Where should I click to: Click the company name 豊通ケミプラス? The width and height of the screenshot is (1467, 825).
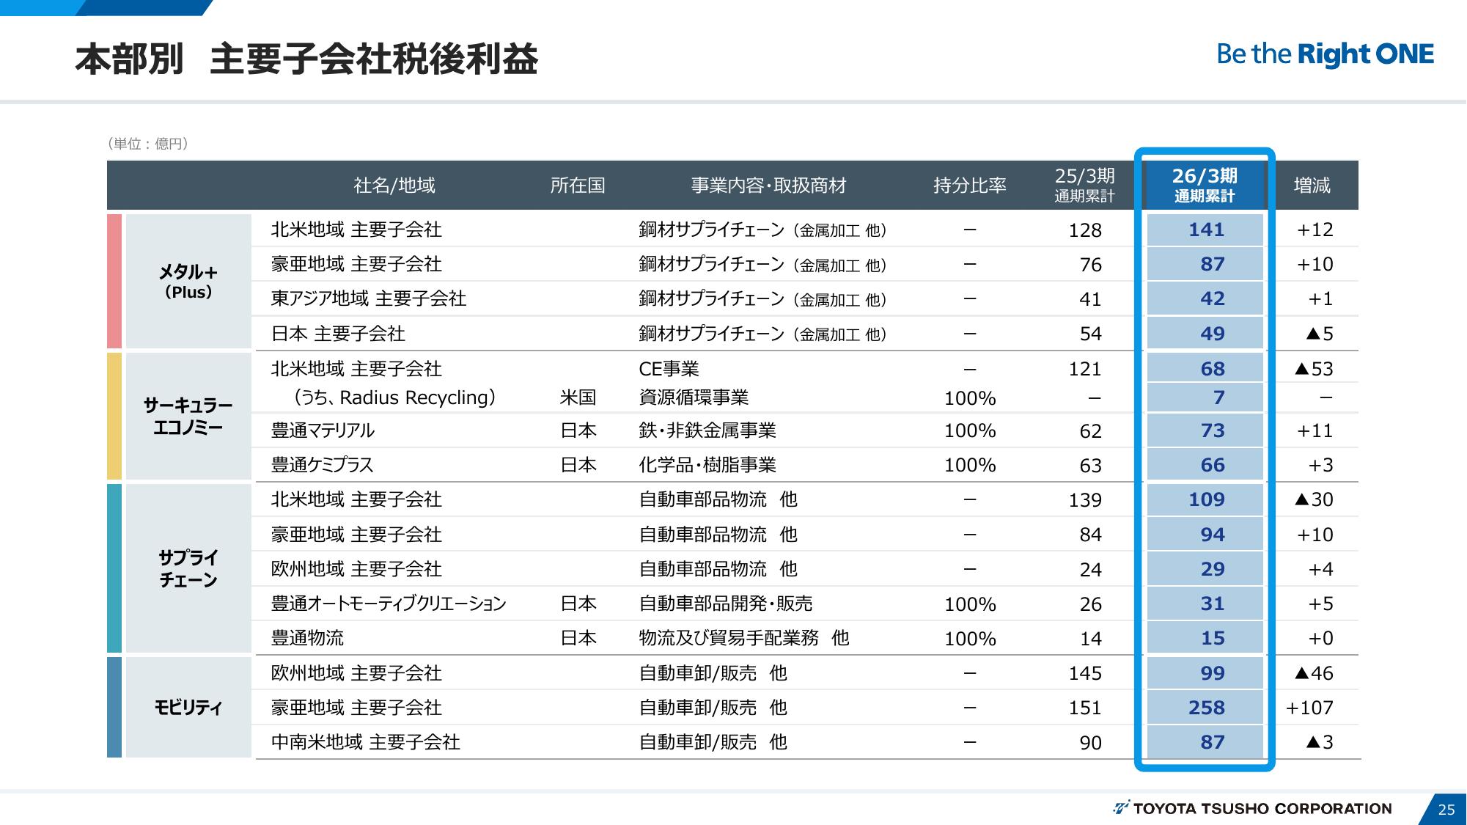(x=323, y=465)
